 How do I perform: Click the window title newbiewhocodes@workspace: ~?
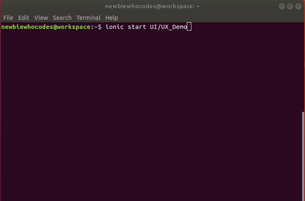click(152, 6)
